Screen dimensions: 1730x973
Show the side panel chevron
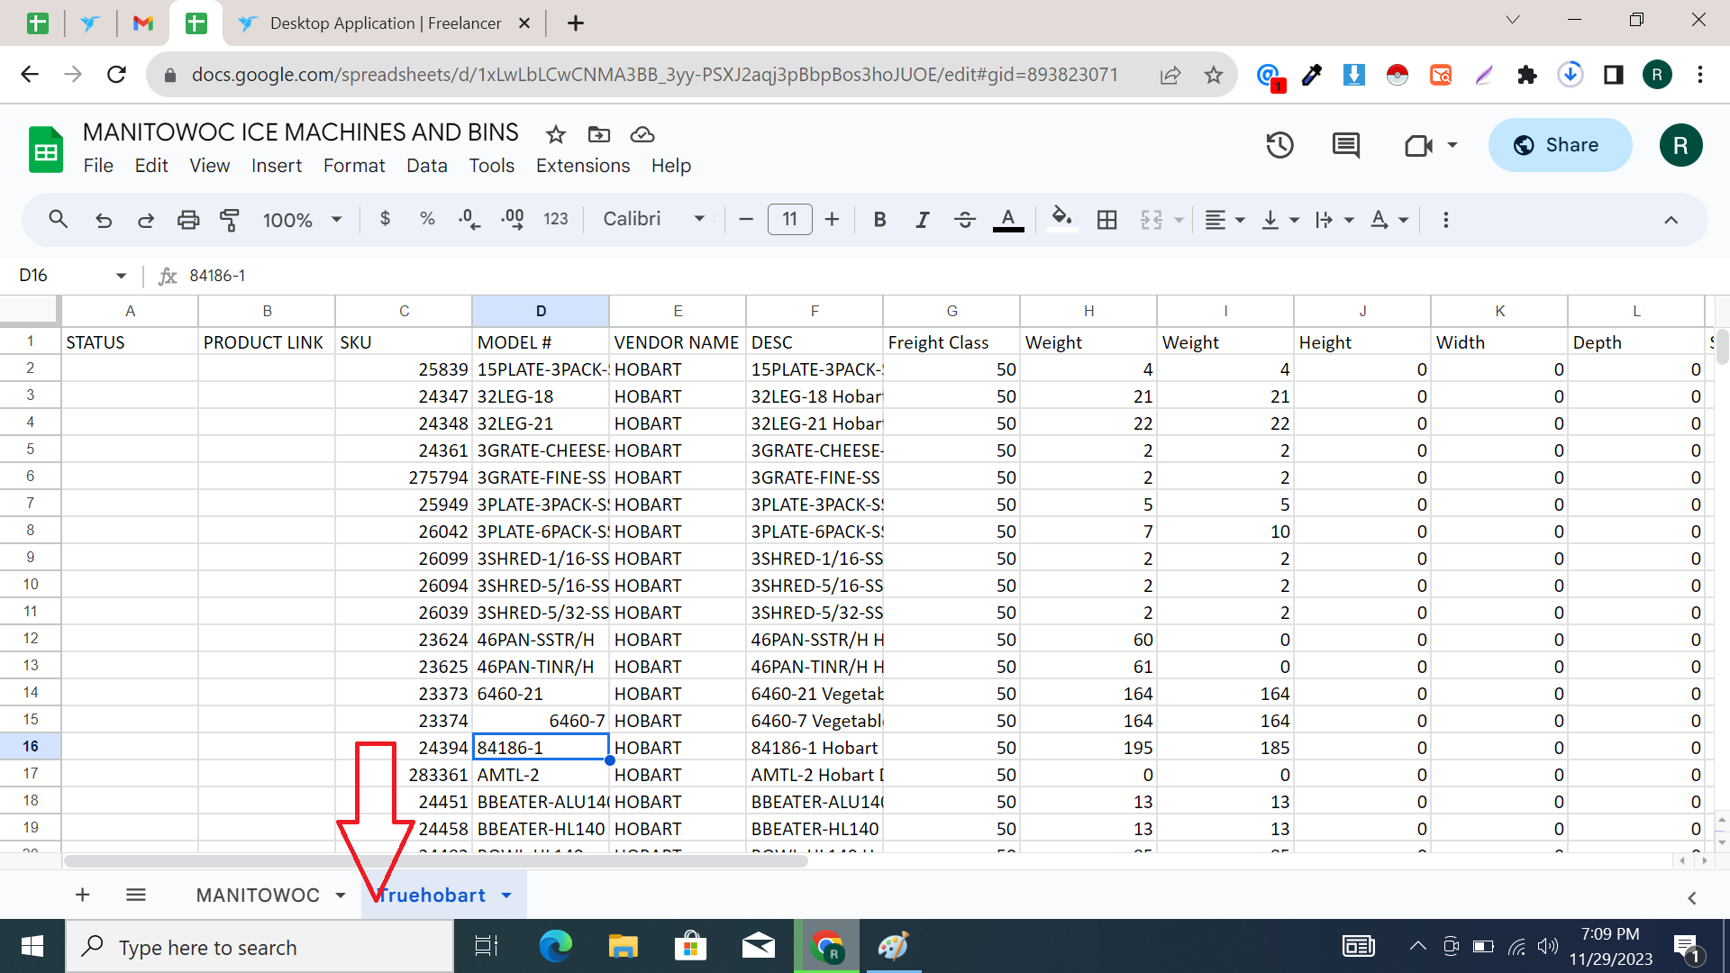click(1691, 898)
